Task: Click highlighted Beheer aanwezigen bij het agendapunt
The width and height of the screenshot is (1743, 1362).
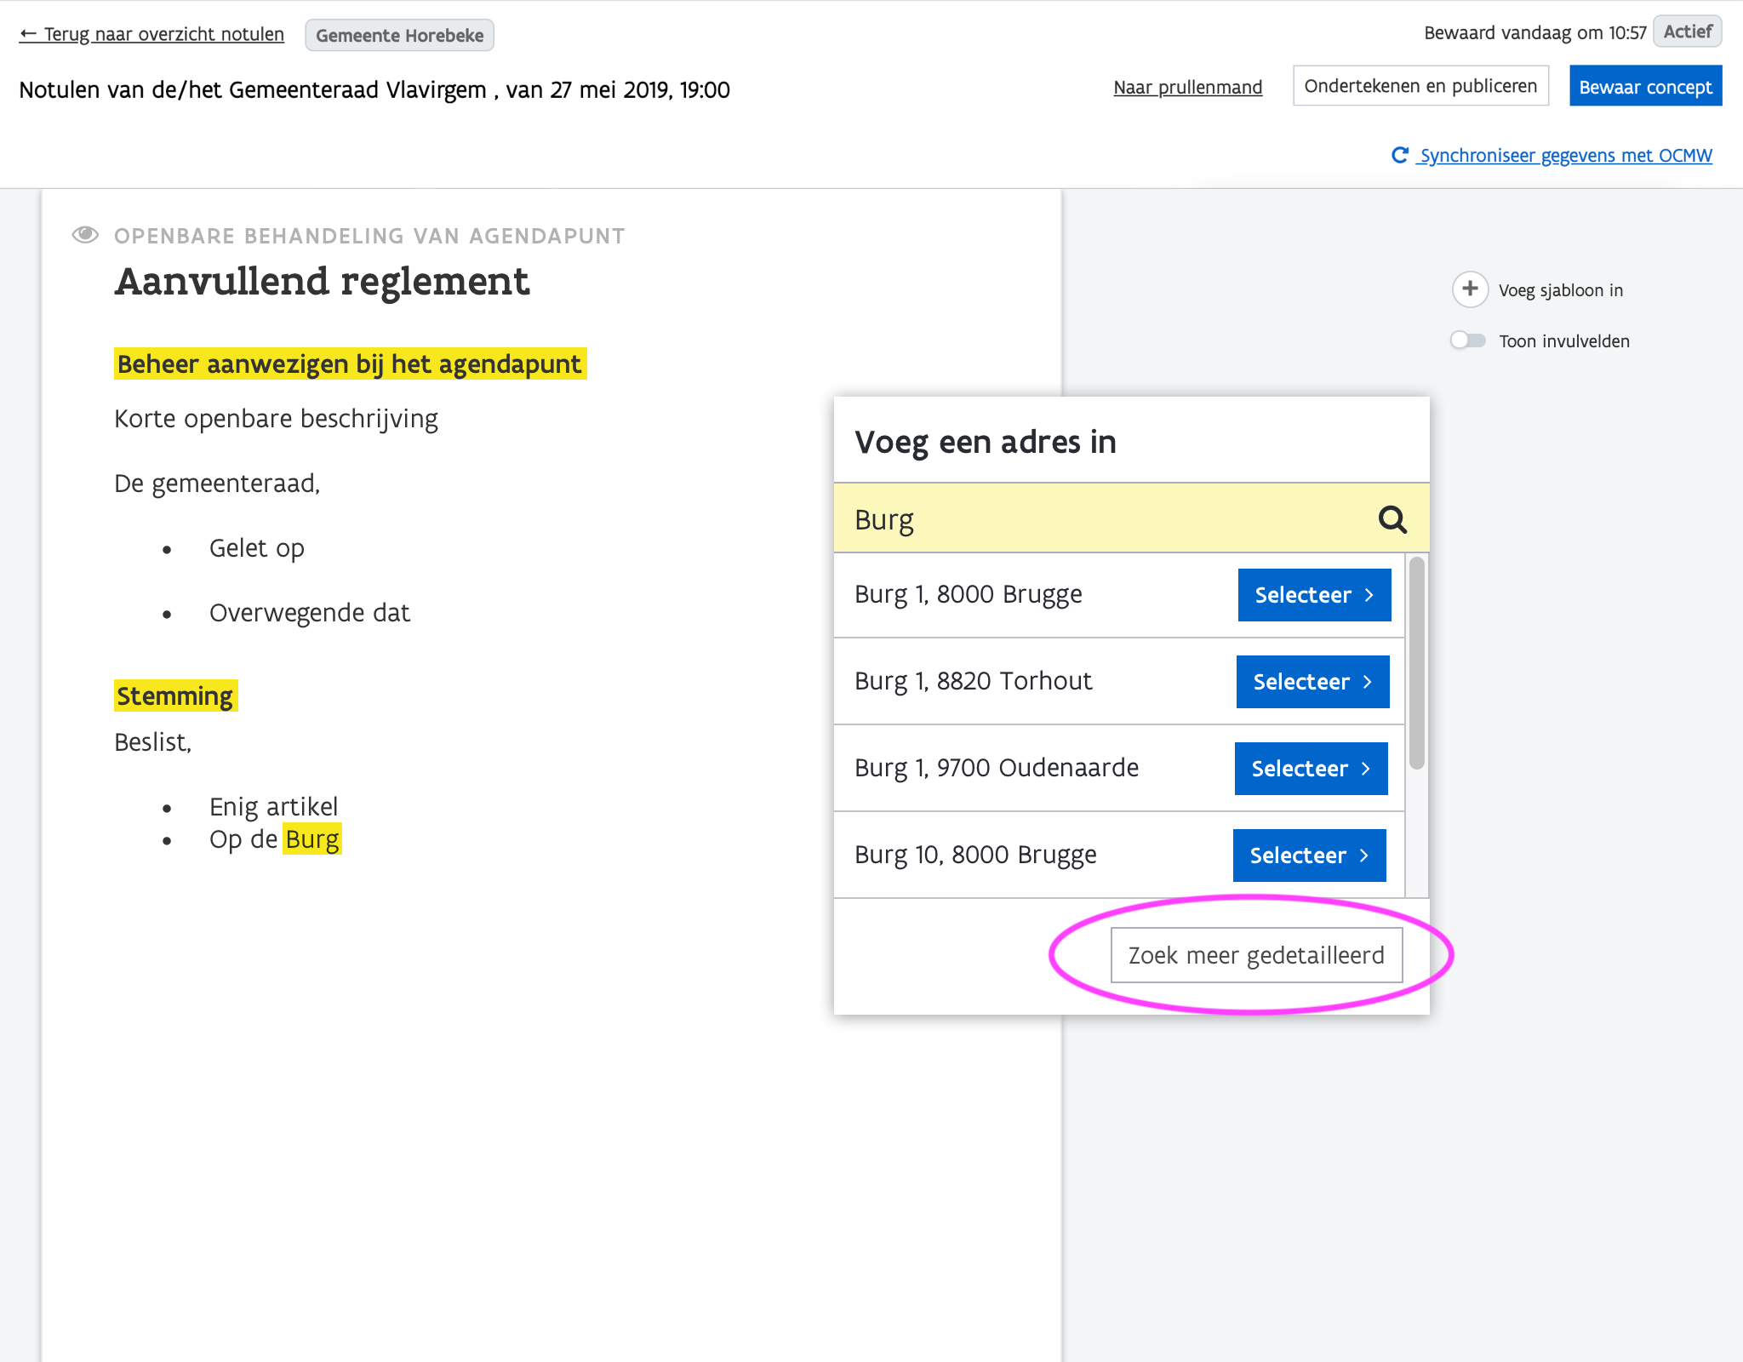Action: click(x=350, y=364)
